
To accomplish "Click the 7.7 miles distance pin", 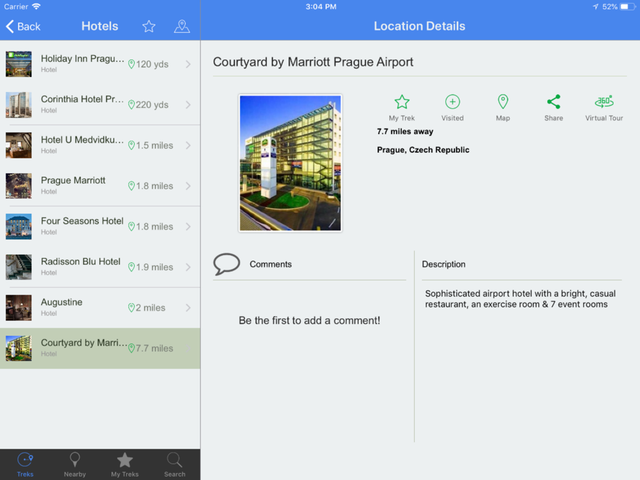I will coord(131,348).
